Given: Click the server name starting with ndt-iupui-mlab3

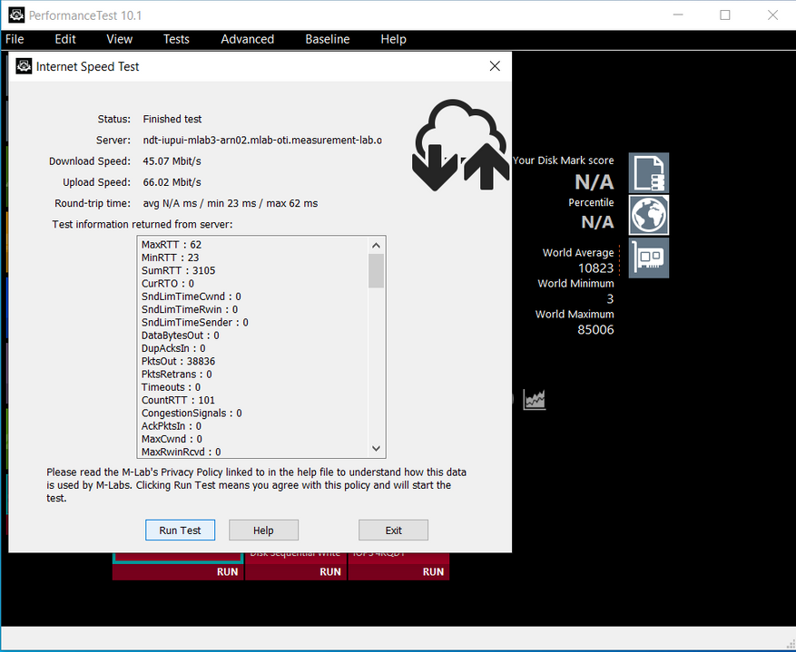Looking at the screenshot, I should [262, 140].
